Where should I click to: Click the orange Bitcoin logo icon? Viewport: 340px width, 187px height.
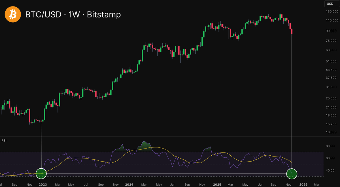point(13,14)
